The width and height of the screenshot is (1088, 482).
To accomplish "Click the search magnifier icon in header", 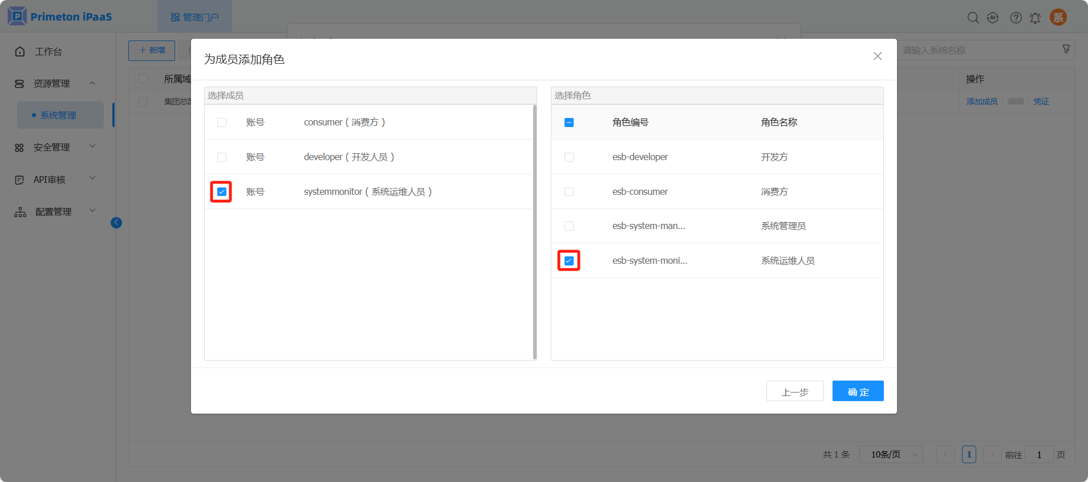I will [973, 18].
